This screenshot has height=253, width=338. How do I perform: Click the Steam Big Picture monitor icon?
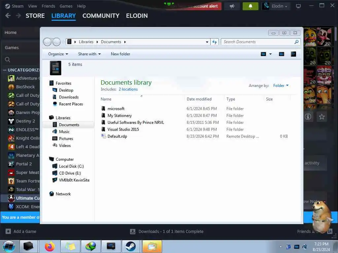click(298, 6)
